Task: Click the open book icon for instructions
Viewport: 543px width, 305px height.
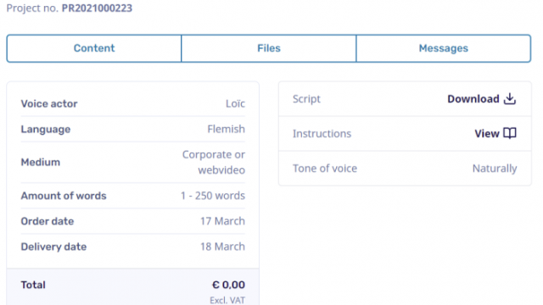Action: [x=510, y=133]
